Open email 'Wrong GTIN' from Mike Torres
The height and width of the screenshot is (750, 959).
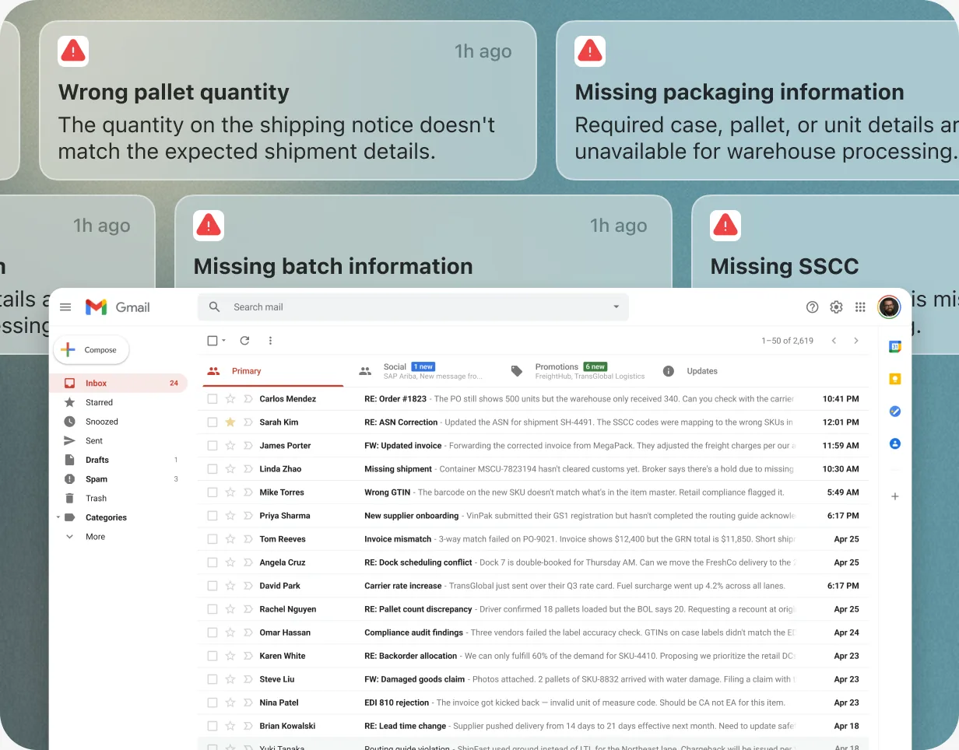(533, 492)
